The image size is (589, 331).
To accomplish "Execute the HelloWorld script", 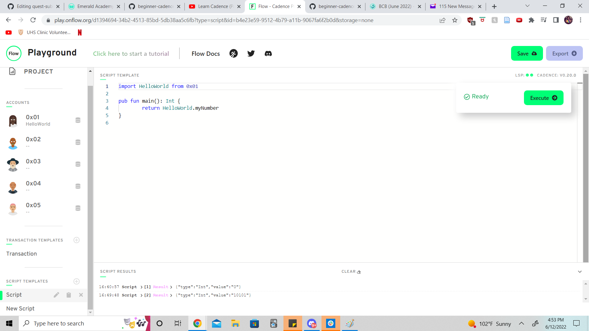I will pos(543,98).
